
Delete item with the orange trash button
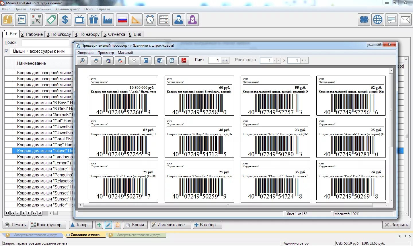(x=118, y=225)
